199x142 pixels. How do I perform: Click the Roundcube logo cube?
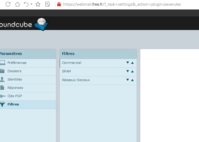click(41, 24)
